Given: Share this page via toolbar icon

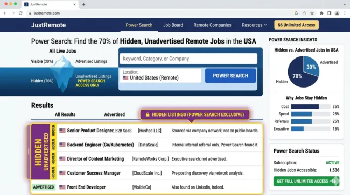Looking at the screenshot, I should (304, 13).
